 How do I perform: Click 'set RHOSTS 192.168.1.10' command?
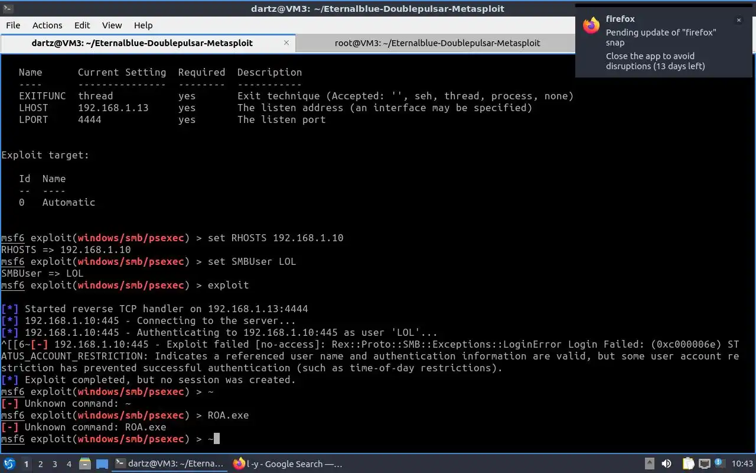tap(276, 238)
